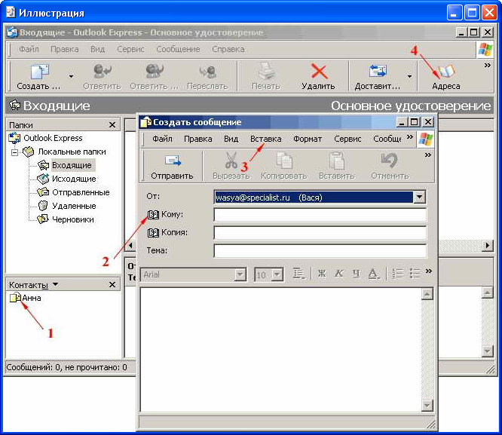Click the Вставить paste icon

(336, 160)
